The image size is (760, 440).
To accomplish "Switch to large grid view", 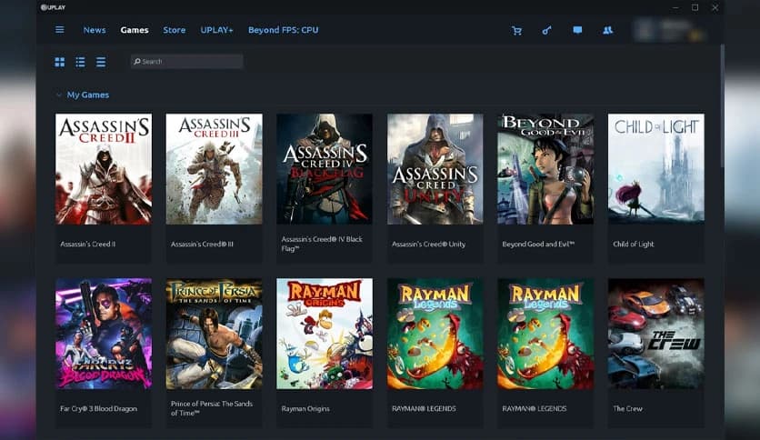I will tap(60, 62).
